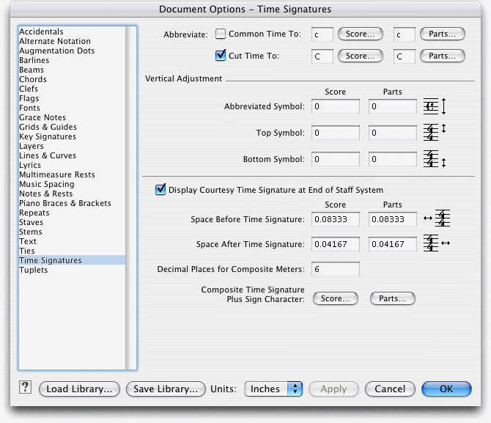
Task: Click the Space Before Time Signature diagram
Action: 437,218
